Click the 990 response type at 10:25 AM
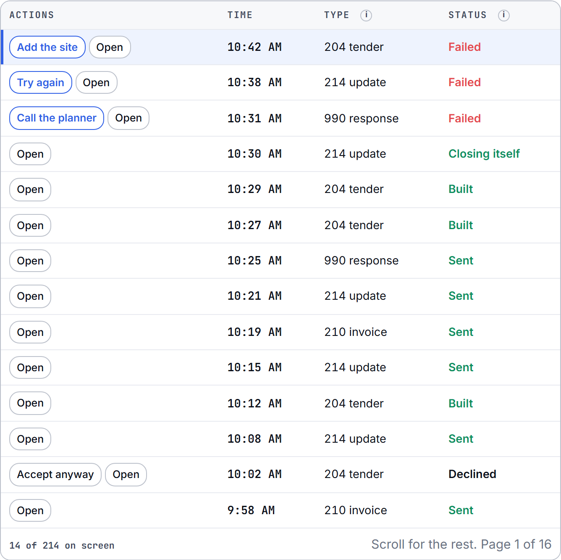Screen dimensions: 561x560 362,261
